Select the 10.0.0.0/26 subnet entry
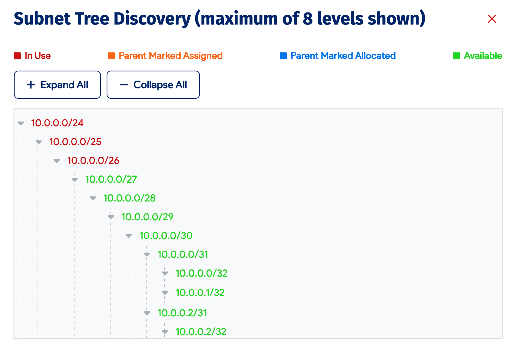The image size is (516, 353). [x=93, y=161]
